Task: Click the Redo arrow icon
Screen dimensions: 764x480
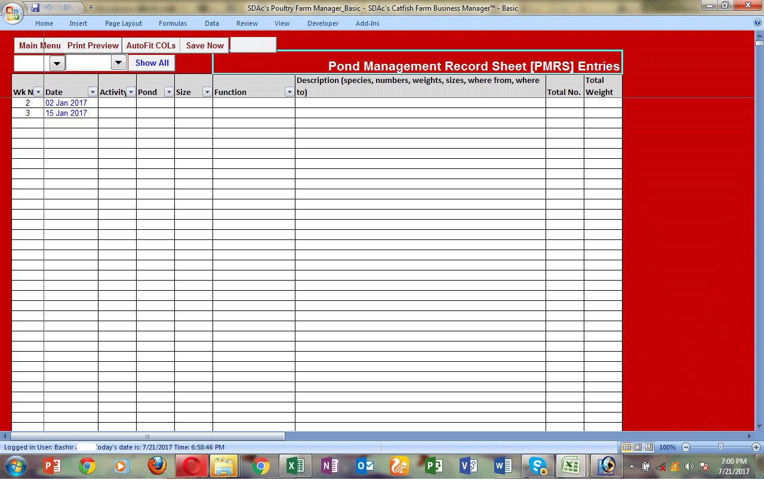Action: pos(67,8)
